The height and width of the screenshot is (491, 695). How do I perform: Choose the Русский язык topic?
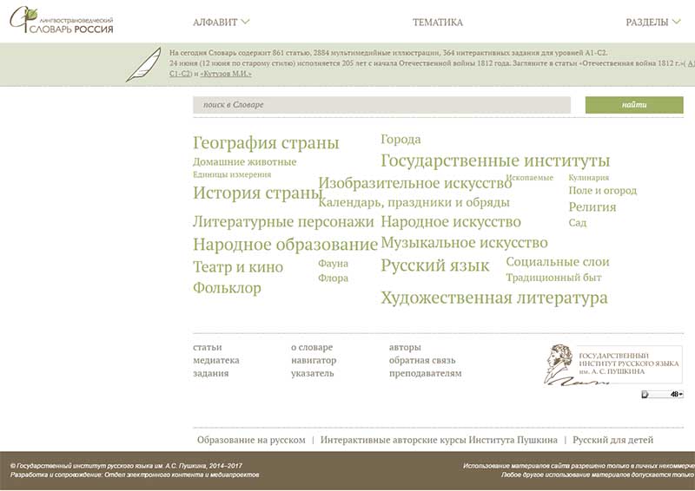[434, 265]
